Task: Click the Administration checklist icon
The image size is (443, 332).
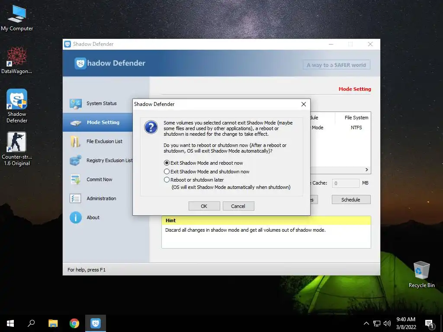Action: click(x=75, y=198)
